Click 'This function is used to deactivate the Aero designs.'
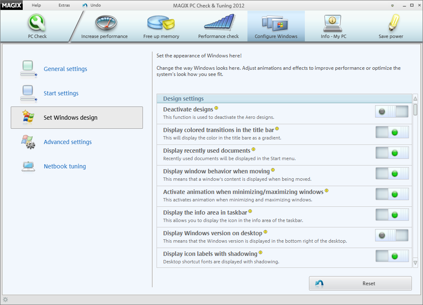 click(219, 117)
